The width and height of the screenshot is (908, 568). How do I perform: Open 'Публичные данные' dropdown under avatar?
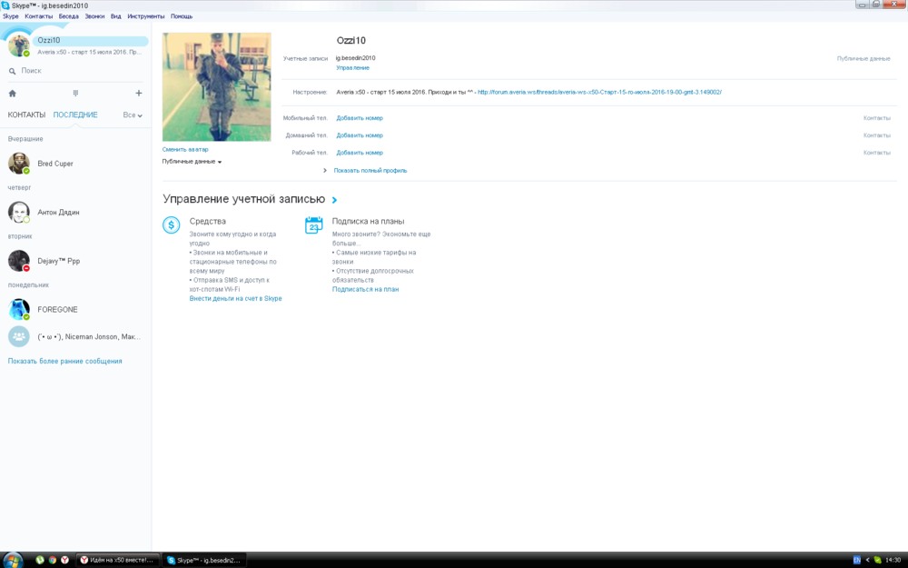192,162
